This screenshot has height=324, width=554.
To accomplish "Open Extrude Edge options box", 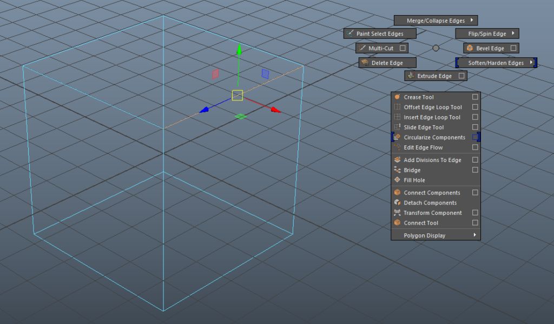I will coord(461,76).
